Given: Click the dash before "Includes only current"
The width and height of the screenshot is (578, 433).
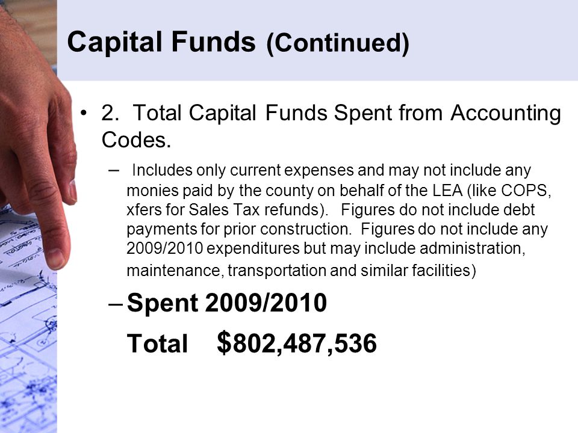Looking at the screenshot, I should pos(114,170).
